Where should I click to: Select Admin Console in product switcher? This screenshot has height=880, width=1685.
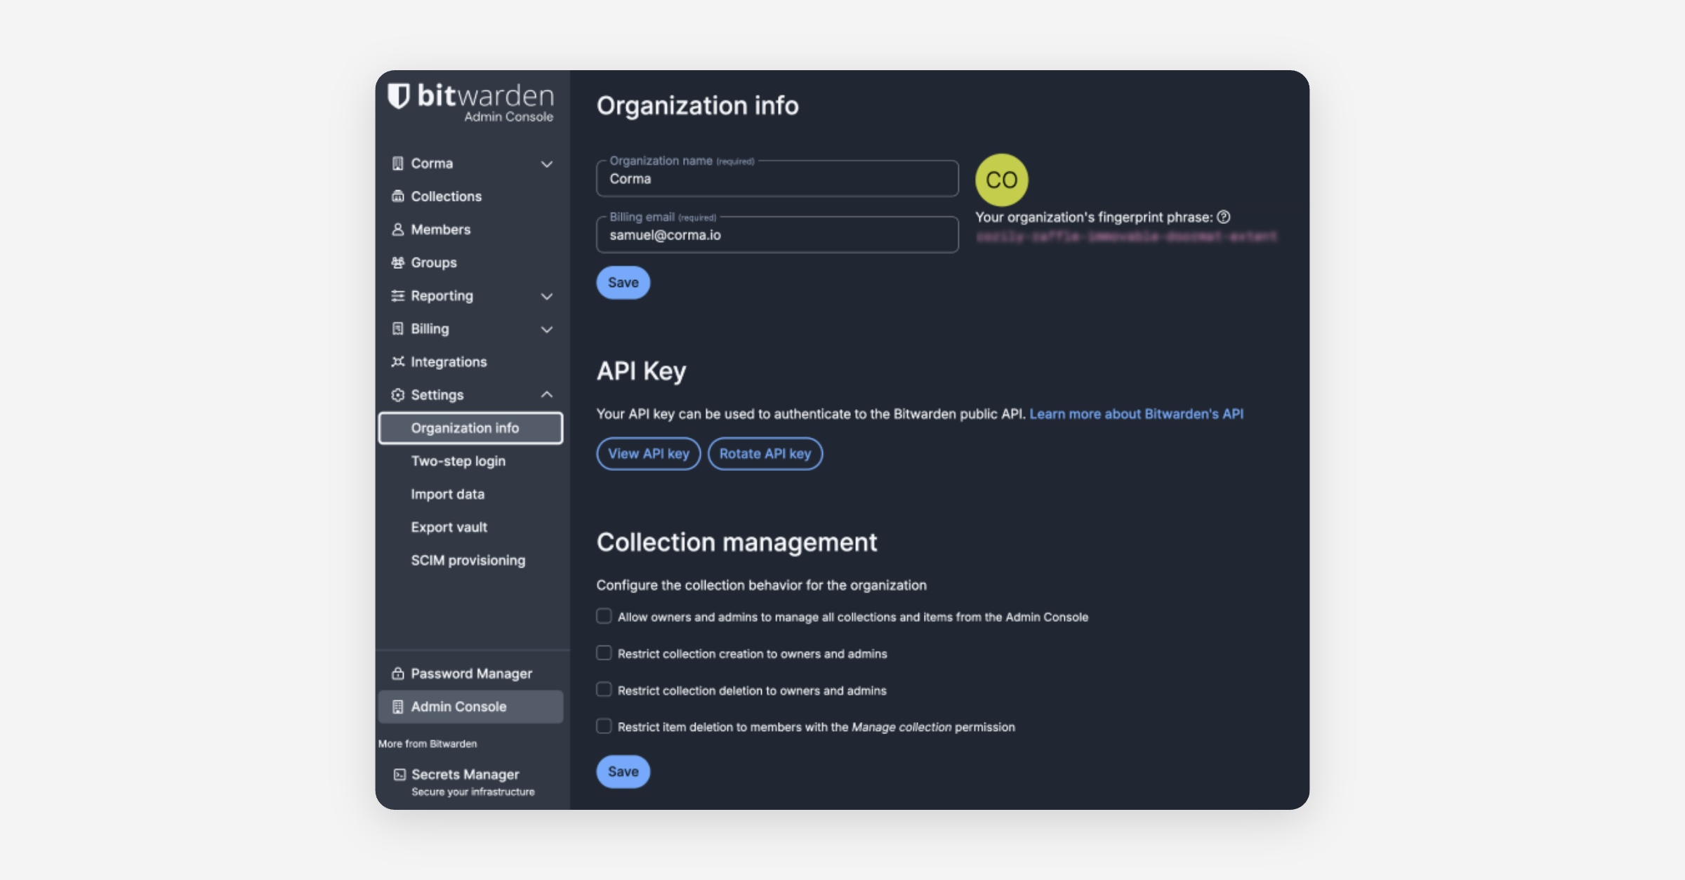coord(470,707)
